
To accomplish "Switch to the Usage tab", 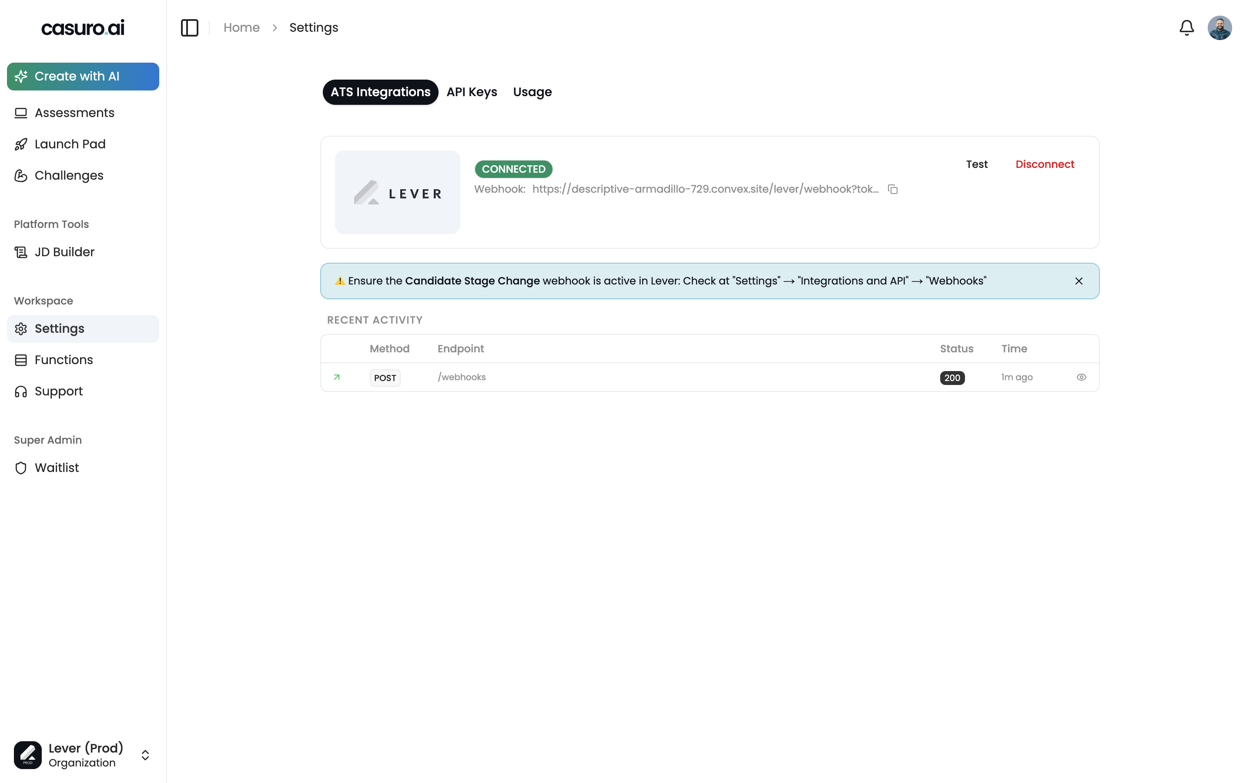I will point(532,92).
